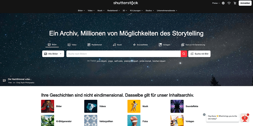Click the chatbot robot icon
This screenshot has height=126, width=253.
click(245, 118)
